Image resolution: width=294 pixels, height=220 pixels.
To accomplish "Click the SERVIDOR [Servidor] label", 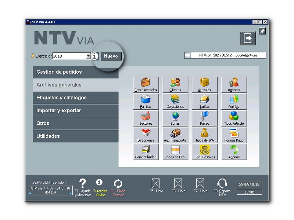I will pyautogui.click(x=49, y=182).
